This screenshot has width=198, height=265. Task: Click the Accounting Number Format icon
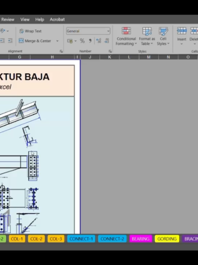[70, 41]
